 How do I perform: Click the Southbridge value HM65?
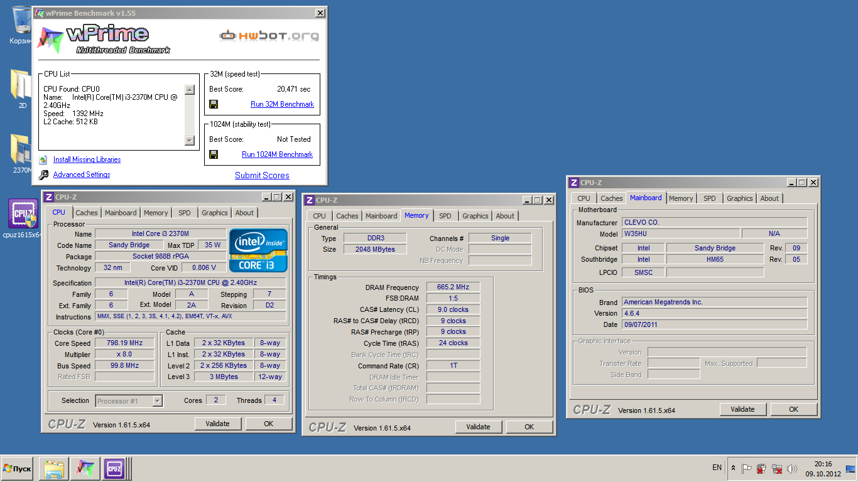715,260
